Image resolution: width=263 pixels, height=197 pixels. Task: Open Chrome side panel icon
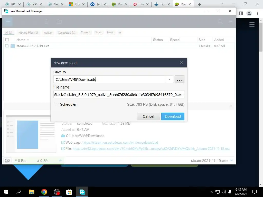point(241,13)
